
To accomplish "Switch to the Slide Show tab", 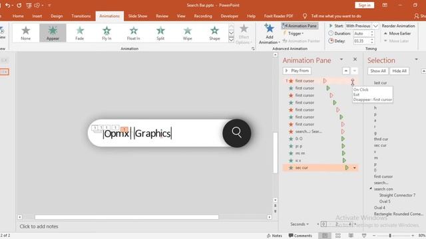I will pyautogui.click(x=138, y=16).
